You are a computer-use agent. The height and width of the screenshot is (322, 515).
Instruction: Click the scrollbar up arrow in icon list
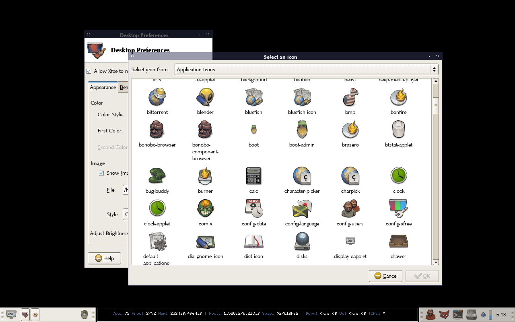coord(436,81)
